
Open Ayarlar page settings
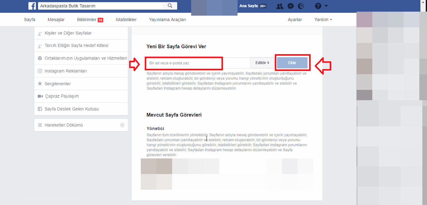[295, 20]
